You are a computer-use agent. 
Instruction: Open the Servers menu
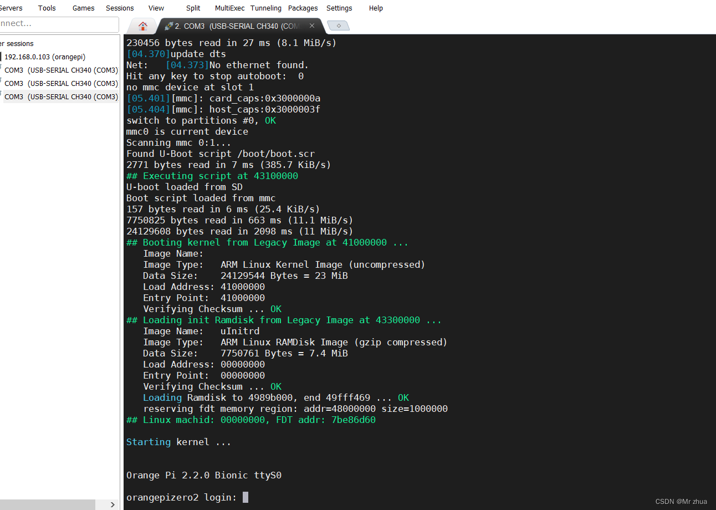pyautogui.click(x=11, y=8)
